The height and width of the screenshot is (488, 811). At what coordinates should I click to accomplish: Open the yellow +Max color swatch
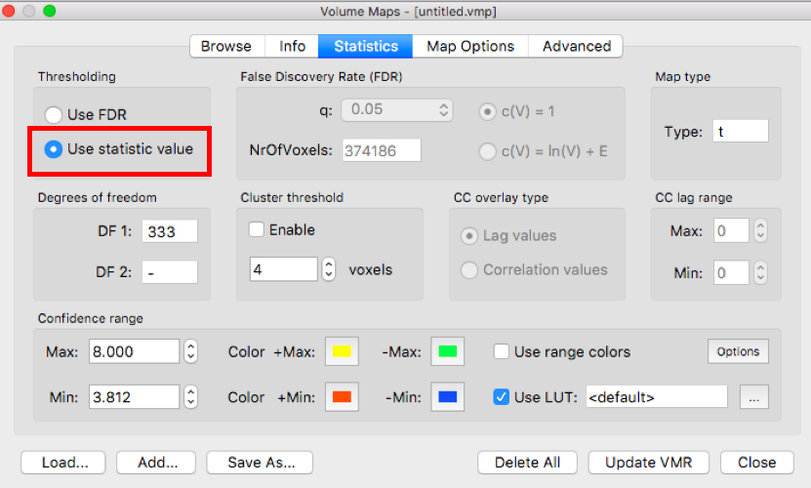pos(342,351)
